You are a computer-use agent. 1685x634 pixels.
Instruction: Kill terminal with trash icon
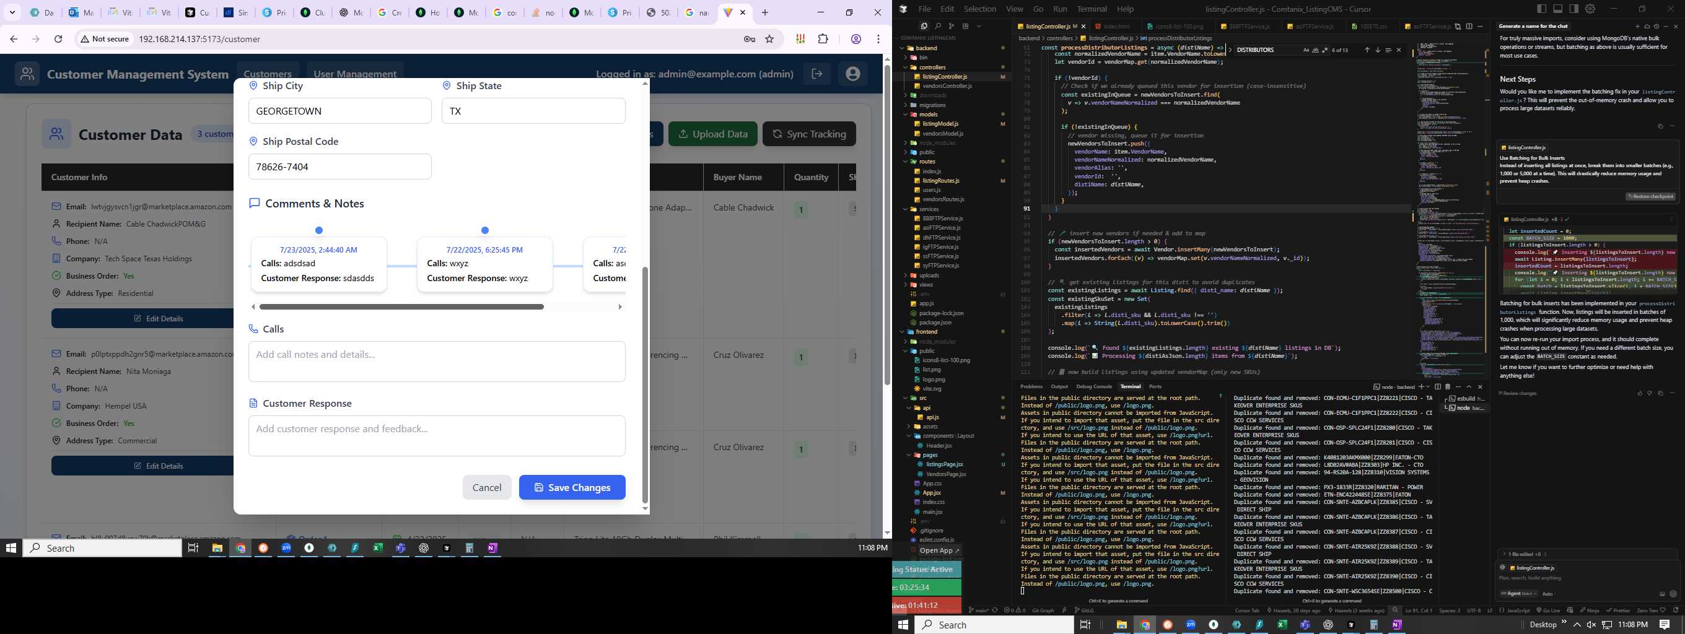(x=1448, y=387)
